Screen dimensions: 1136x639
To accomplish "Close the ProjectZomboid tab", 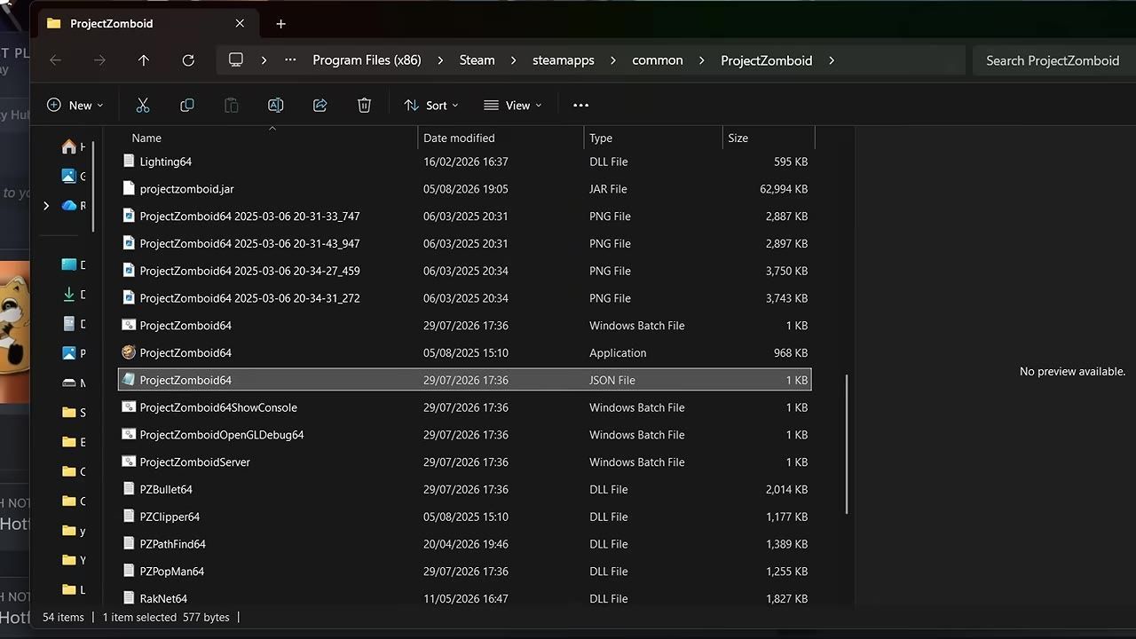I will [x=240, y=24].
